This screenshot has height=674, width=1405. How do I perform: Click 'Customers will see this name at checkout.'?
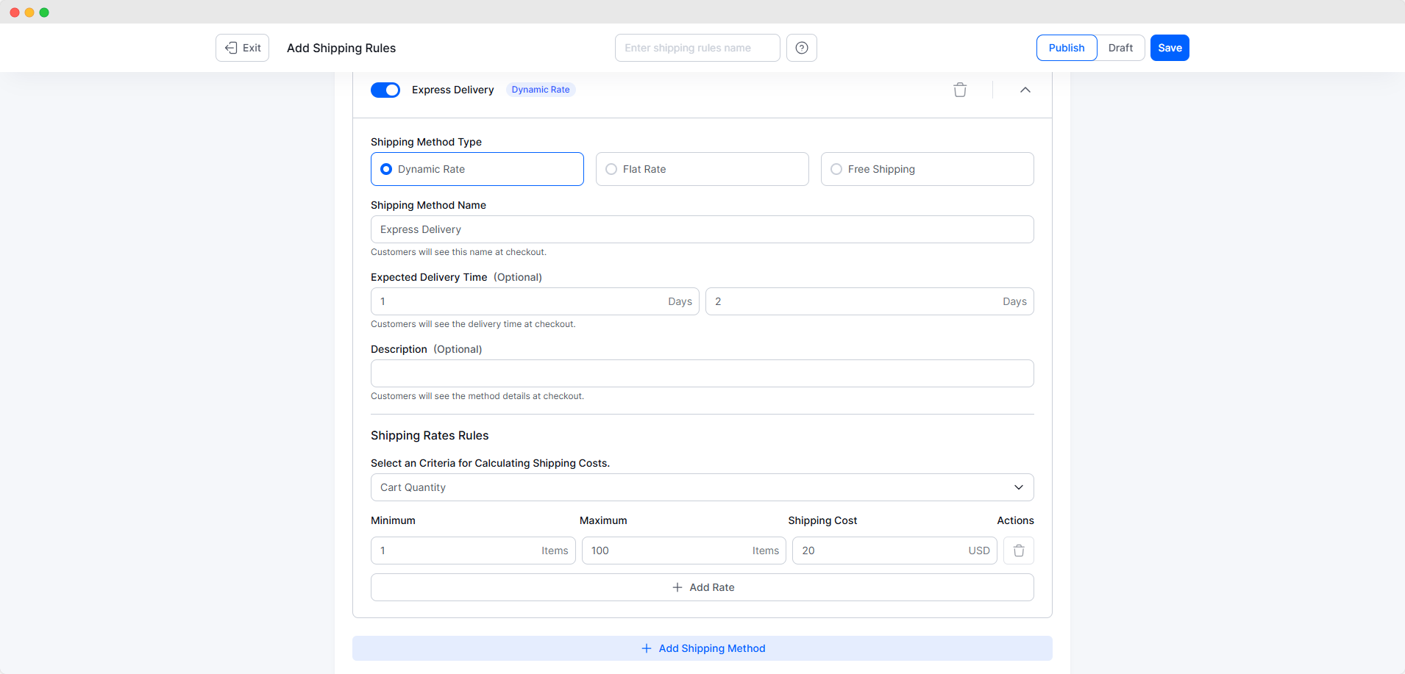coord(458,252)
